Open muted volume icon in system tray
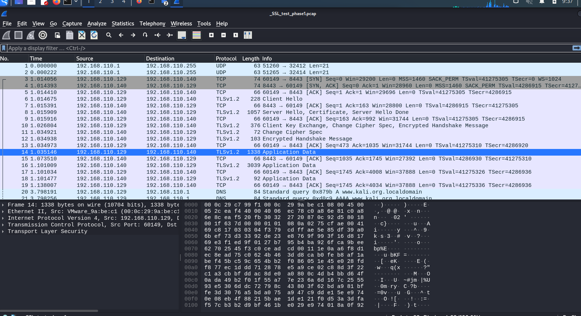 529,2
